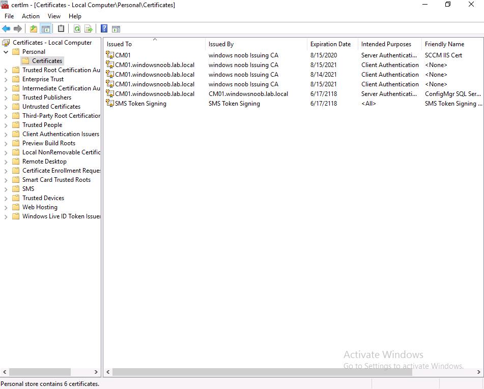Toggle the Show/Hide Console Tree icon
484x389 pixels.
[46, 29]
